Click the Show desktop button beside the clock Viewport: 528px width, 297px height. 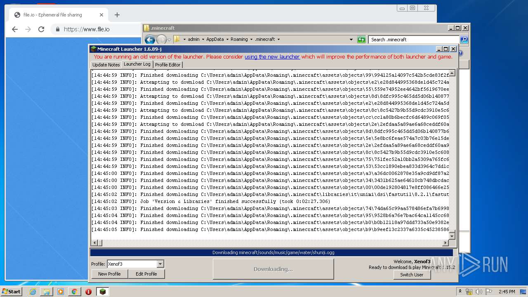(x=523, y=292)
